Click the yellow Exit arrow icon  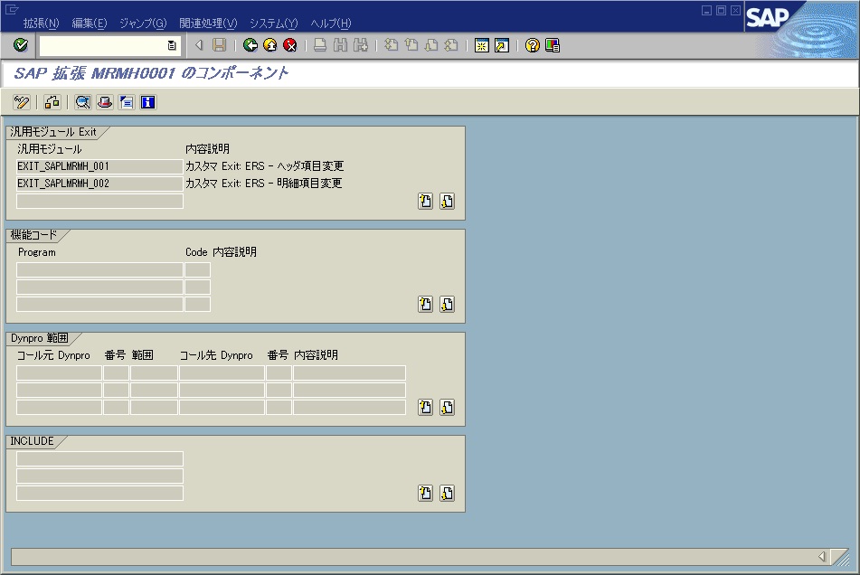coord(269,45)
